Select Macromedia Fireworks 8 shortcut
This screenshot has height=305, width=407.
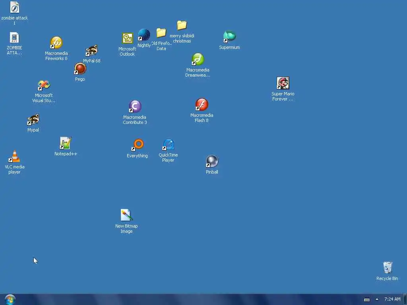pyautogui.click(x=56, y=42)
